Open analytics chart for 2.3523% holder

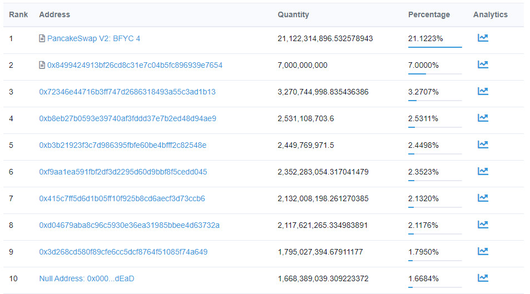483,171
